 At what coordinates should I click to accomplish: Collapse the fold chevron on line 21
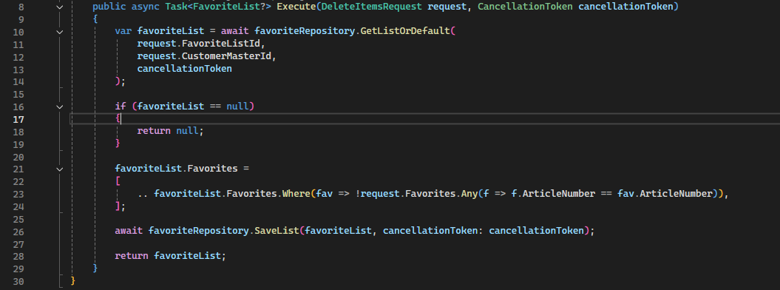pyautogui.click(x=60, y=169)
